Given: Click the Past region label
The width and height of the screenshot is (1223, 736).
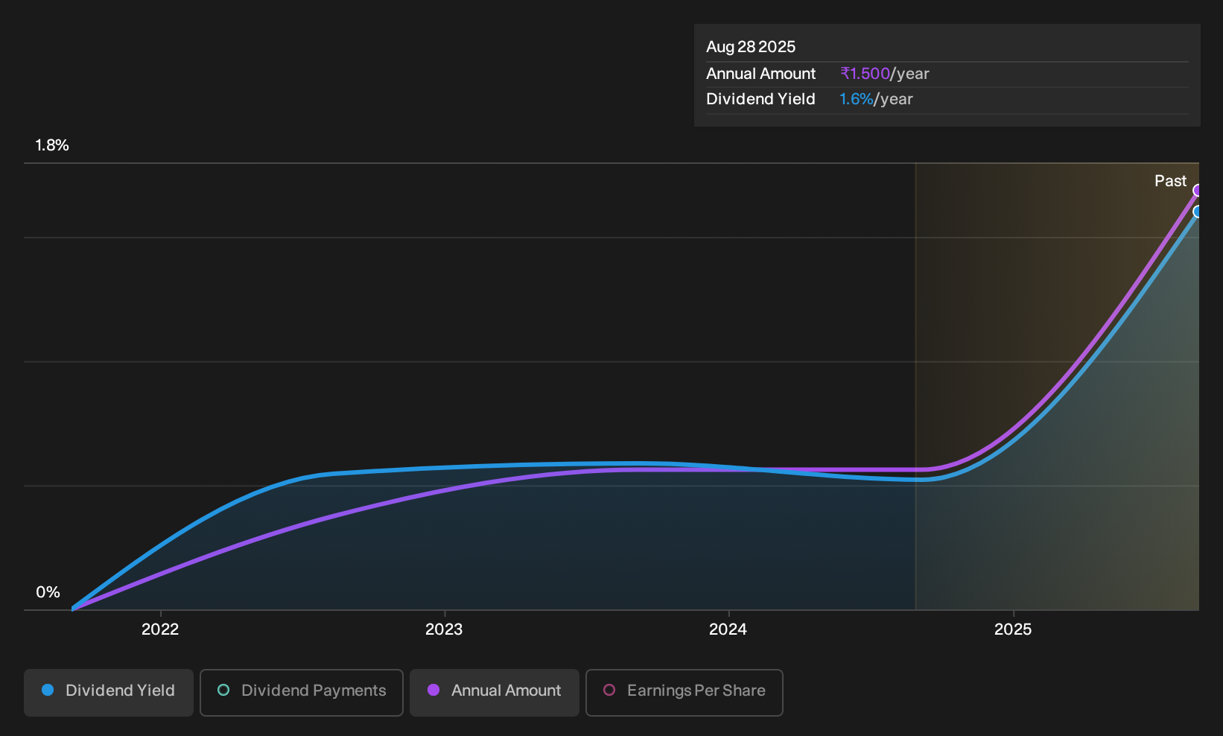Looking at the screenshot, I should pyautogui.click(x=1170, y=181).
